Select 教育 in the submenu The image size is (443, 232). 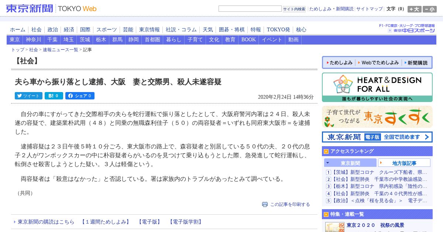click(230, 40)
